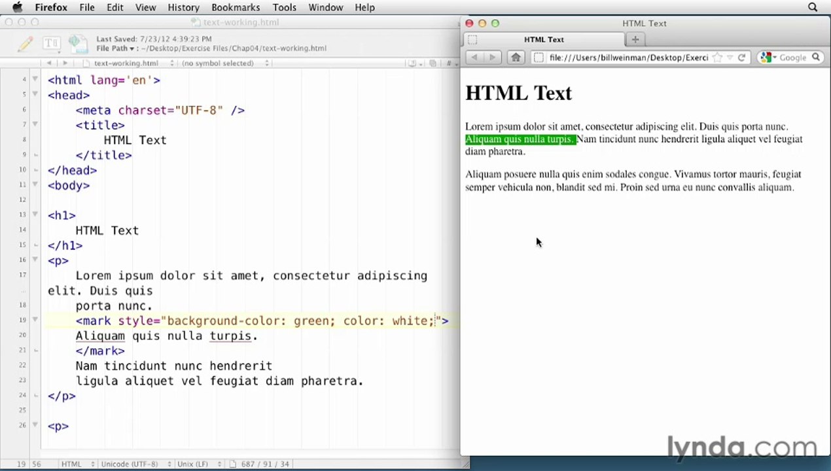Viewport: 831px width, 471px height.
Task: Fold the mark tag at line 19
Action: [x=35, y=321]
